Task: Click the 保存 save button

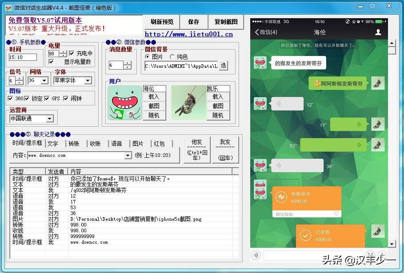Action: tap(194, 22)
